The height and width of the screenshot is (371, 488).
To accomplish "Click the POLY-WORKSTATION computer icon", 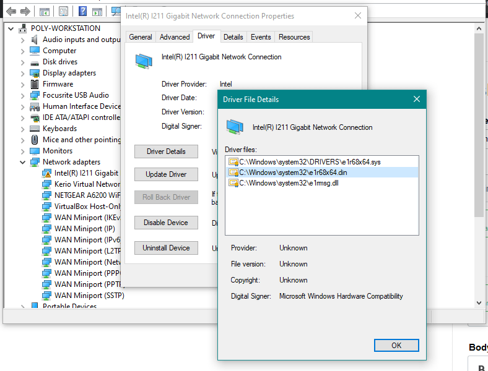I will 22,28.
